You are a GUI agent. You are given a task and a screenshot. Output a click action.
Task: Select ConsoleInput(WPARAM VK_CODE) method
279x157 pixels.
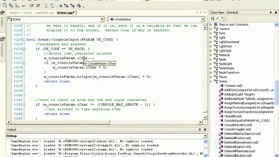coord(247,120)
